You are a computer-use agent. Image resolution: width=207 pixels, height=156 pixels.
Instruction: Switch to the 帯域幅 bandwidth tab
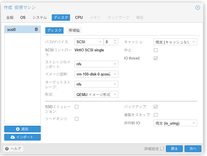74,30
